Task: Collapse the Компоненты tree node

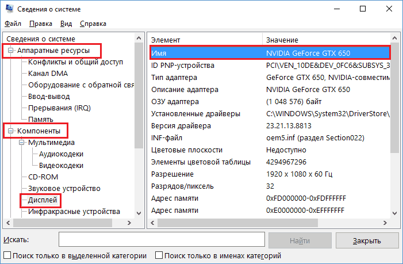Action: (x=10, y=131)
